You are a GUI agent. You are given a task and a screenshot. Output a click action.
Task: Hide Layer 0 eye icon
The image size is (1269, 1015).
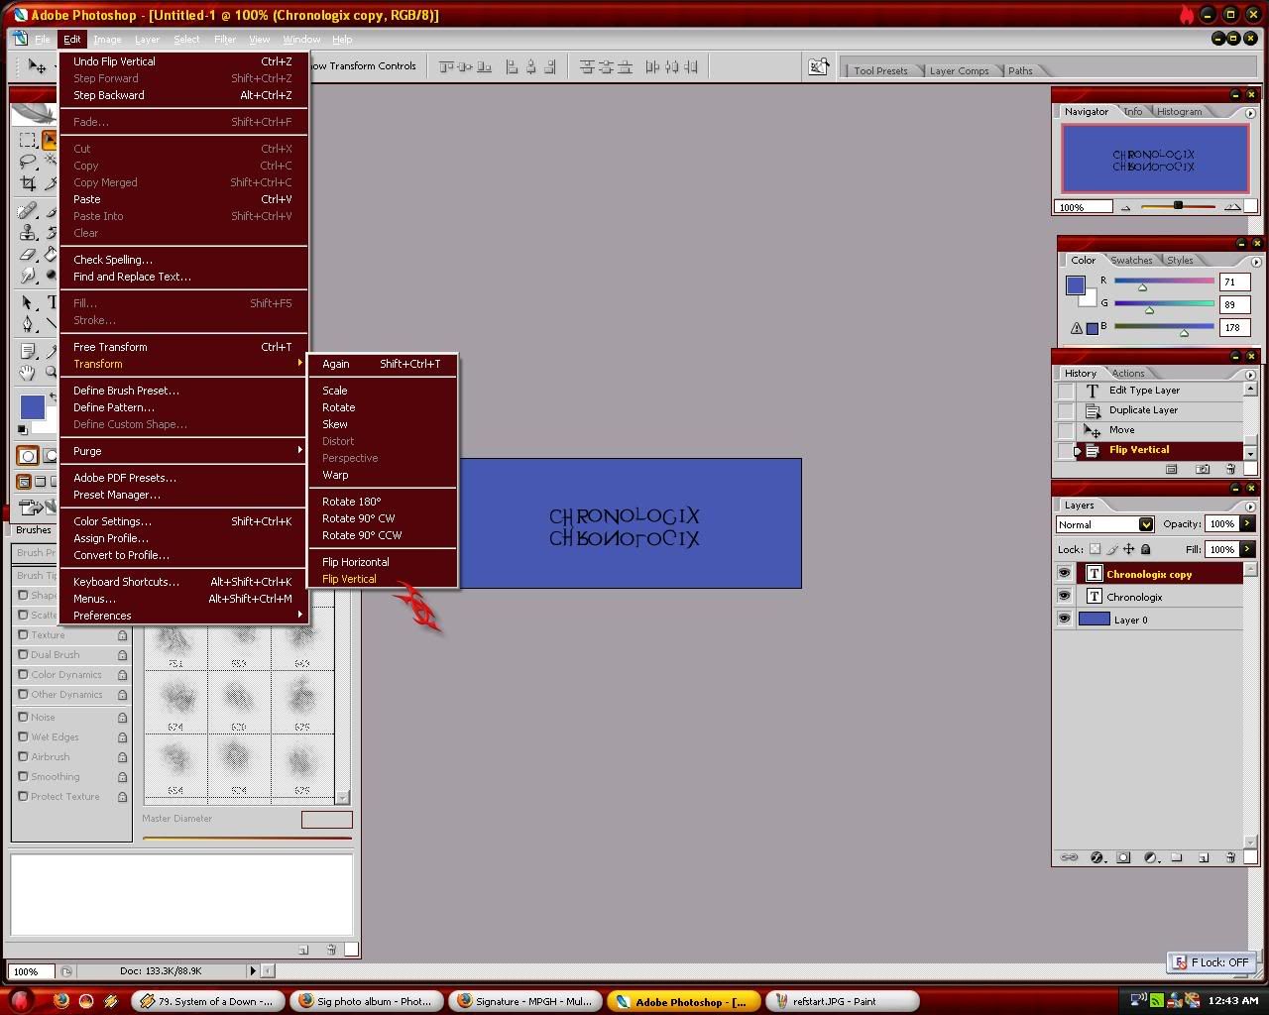coord(1064,620)
